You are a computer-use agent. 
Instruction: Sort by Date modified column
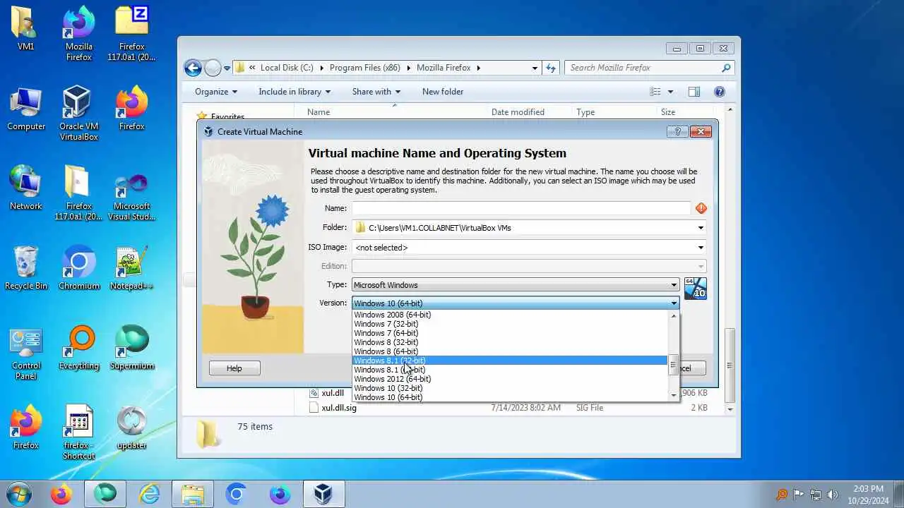click(x=518, y=112)
